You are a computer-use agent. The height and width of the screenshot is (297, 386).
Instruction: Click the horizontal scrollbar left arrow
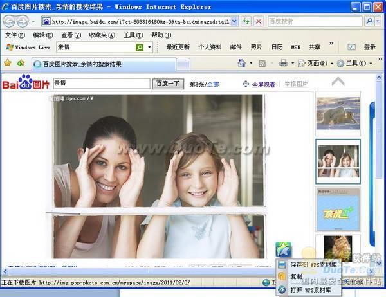pos(5,272)
